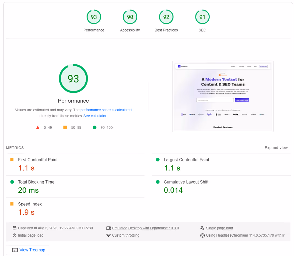Jump to SEO section via top label
This screenshot has width=294, height=256.
[202, 30]
